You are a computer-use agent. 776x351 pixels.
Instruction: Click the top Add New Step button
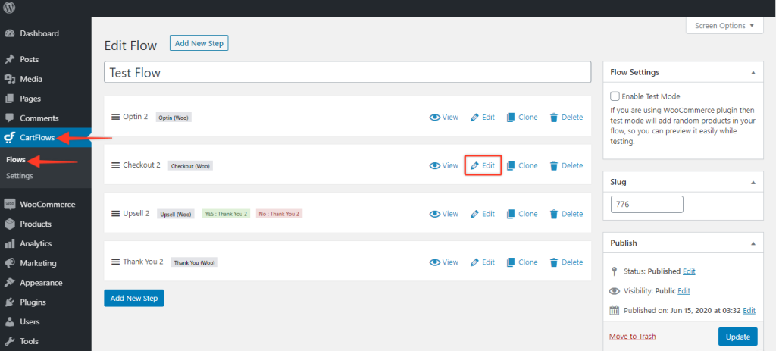pyautogui.click(x=199, y=44)
